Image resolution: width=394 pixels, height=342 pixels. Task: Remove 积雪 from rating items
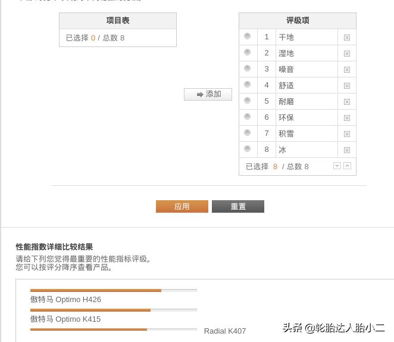coord(347,134)
